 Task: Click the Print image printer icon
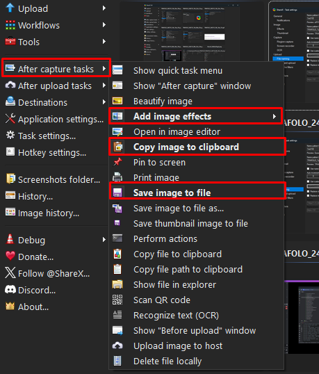(117, 177)
